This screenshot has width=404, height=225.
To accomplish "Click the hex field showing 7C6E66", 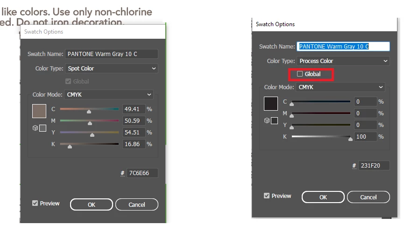I will pos(142,173).
